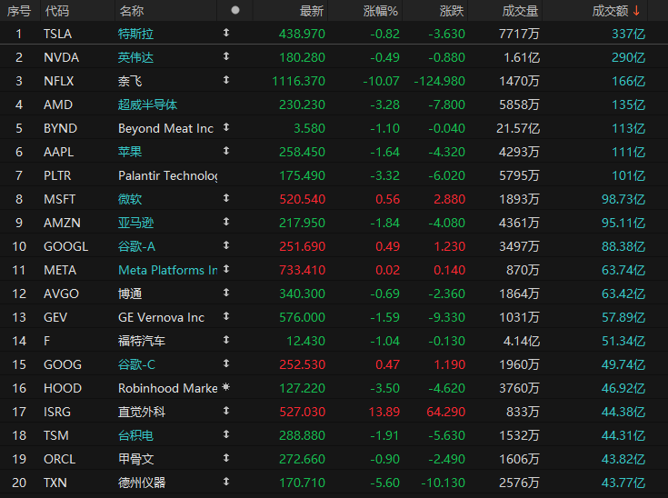668x498 pixels.
Task: Click the marker icon in the TXN row
Action: (226, 482)
